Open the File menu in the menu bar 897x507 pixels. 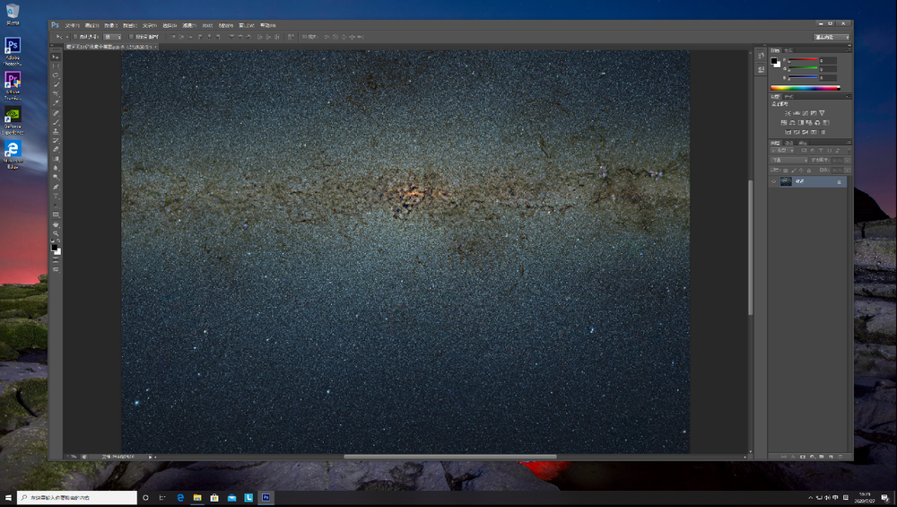pyautogui.click(x=72, y=25)
